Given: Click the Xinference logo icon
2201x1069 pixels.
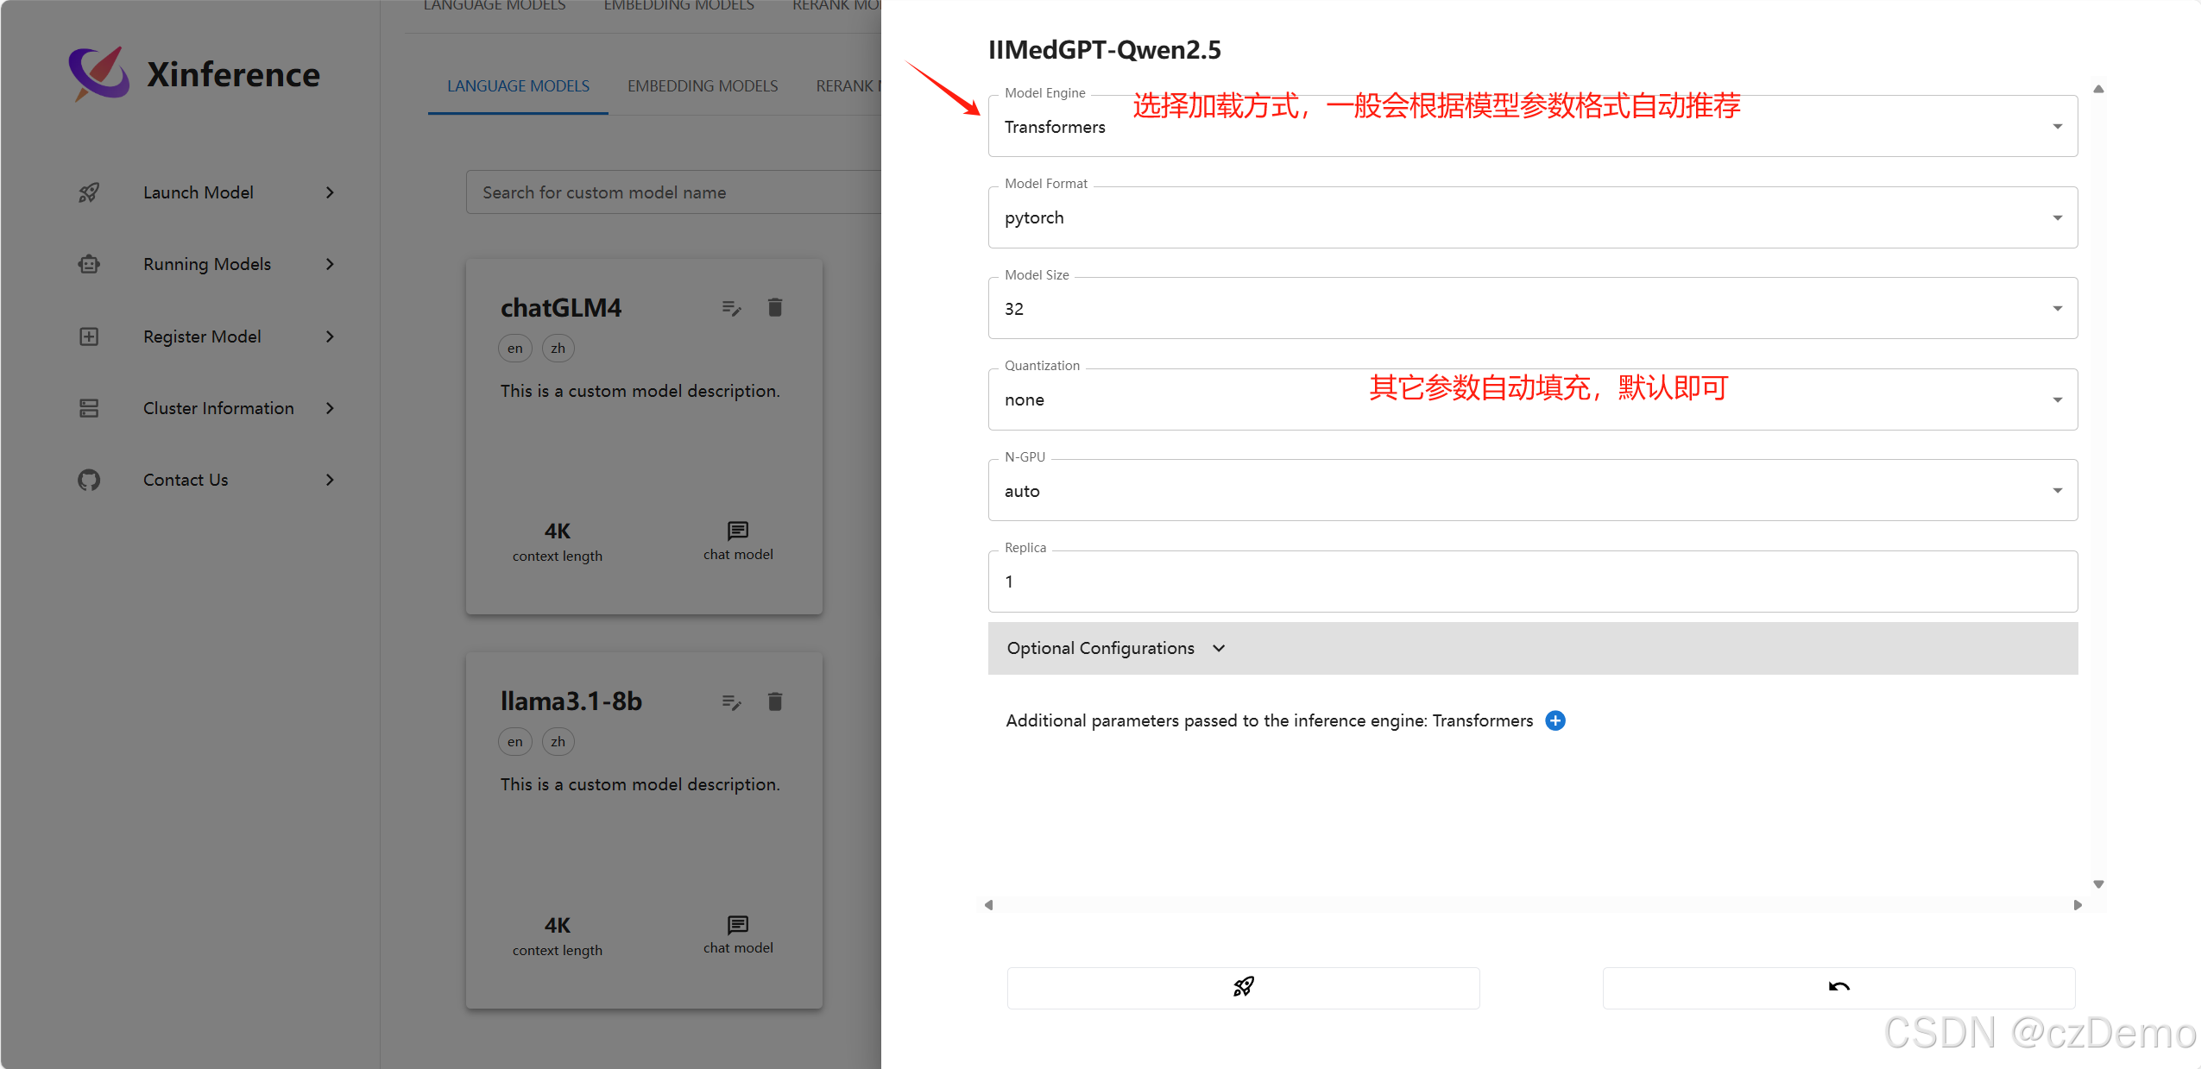Looking at the screenshot, I should pos(99,74).
